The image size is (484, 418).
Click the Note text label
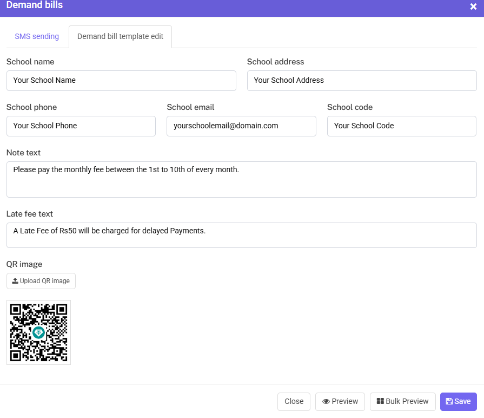(x=23, y=153)
